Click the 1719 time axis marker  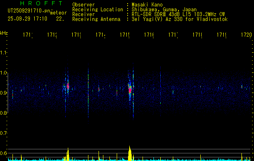pyautogui.click(x=222, y=35)
